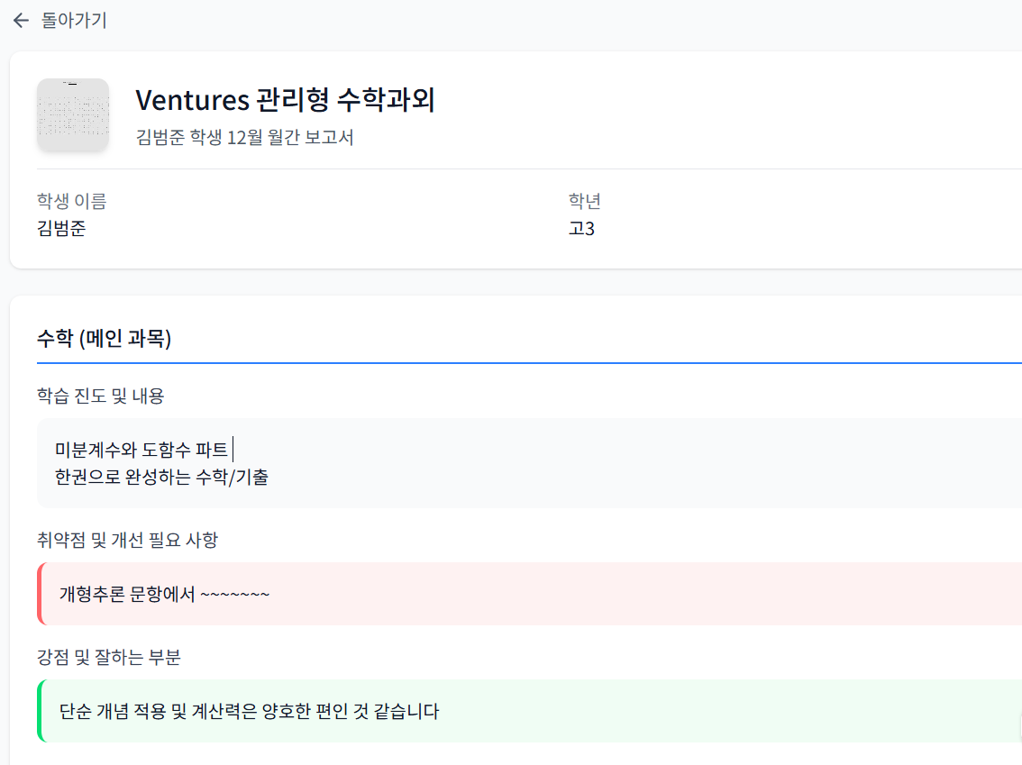This screenshot has width=1022, height=765.
Task: Click the back arrow icon
Action: click(21, 21)
